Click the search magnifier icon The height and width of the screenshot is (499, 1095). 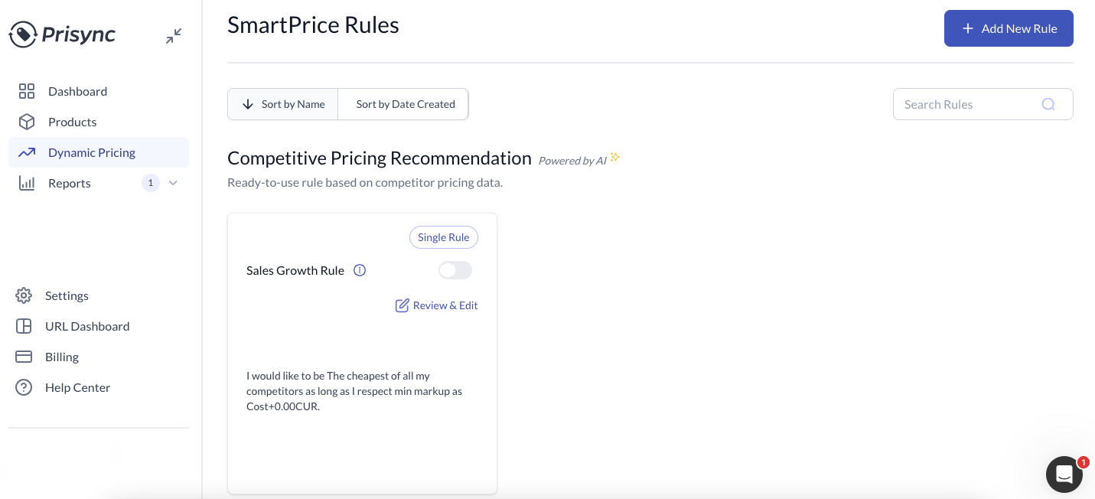click(1048, 104)
